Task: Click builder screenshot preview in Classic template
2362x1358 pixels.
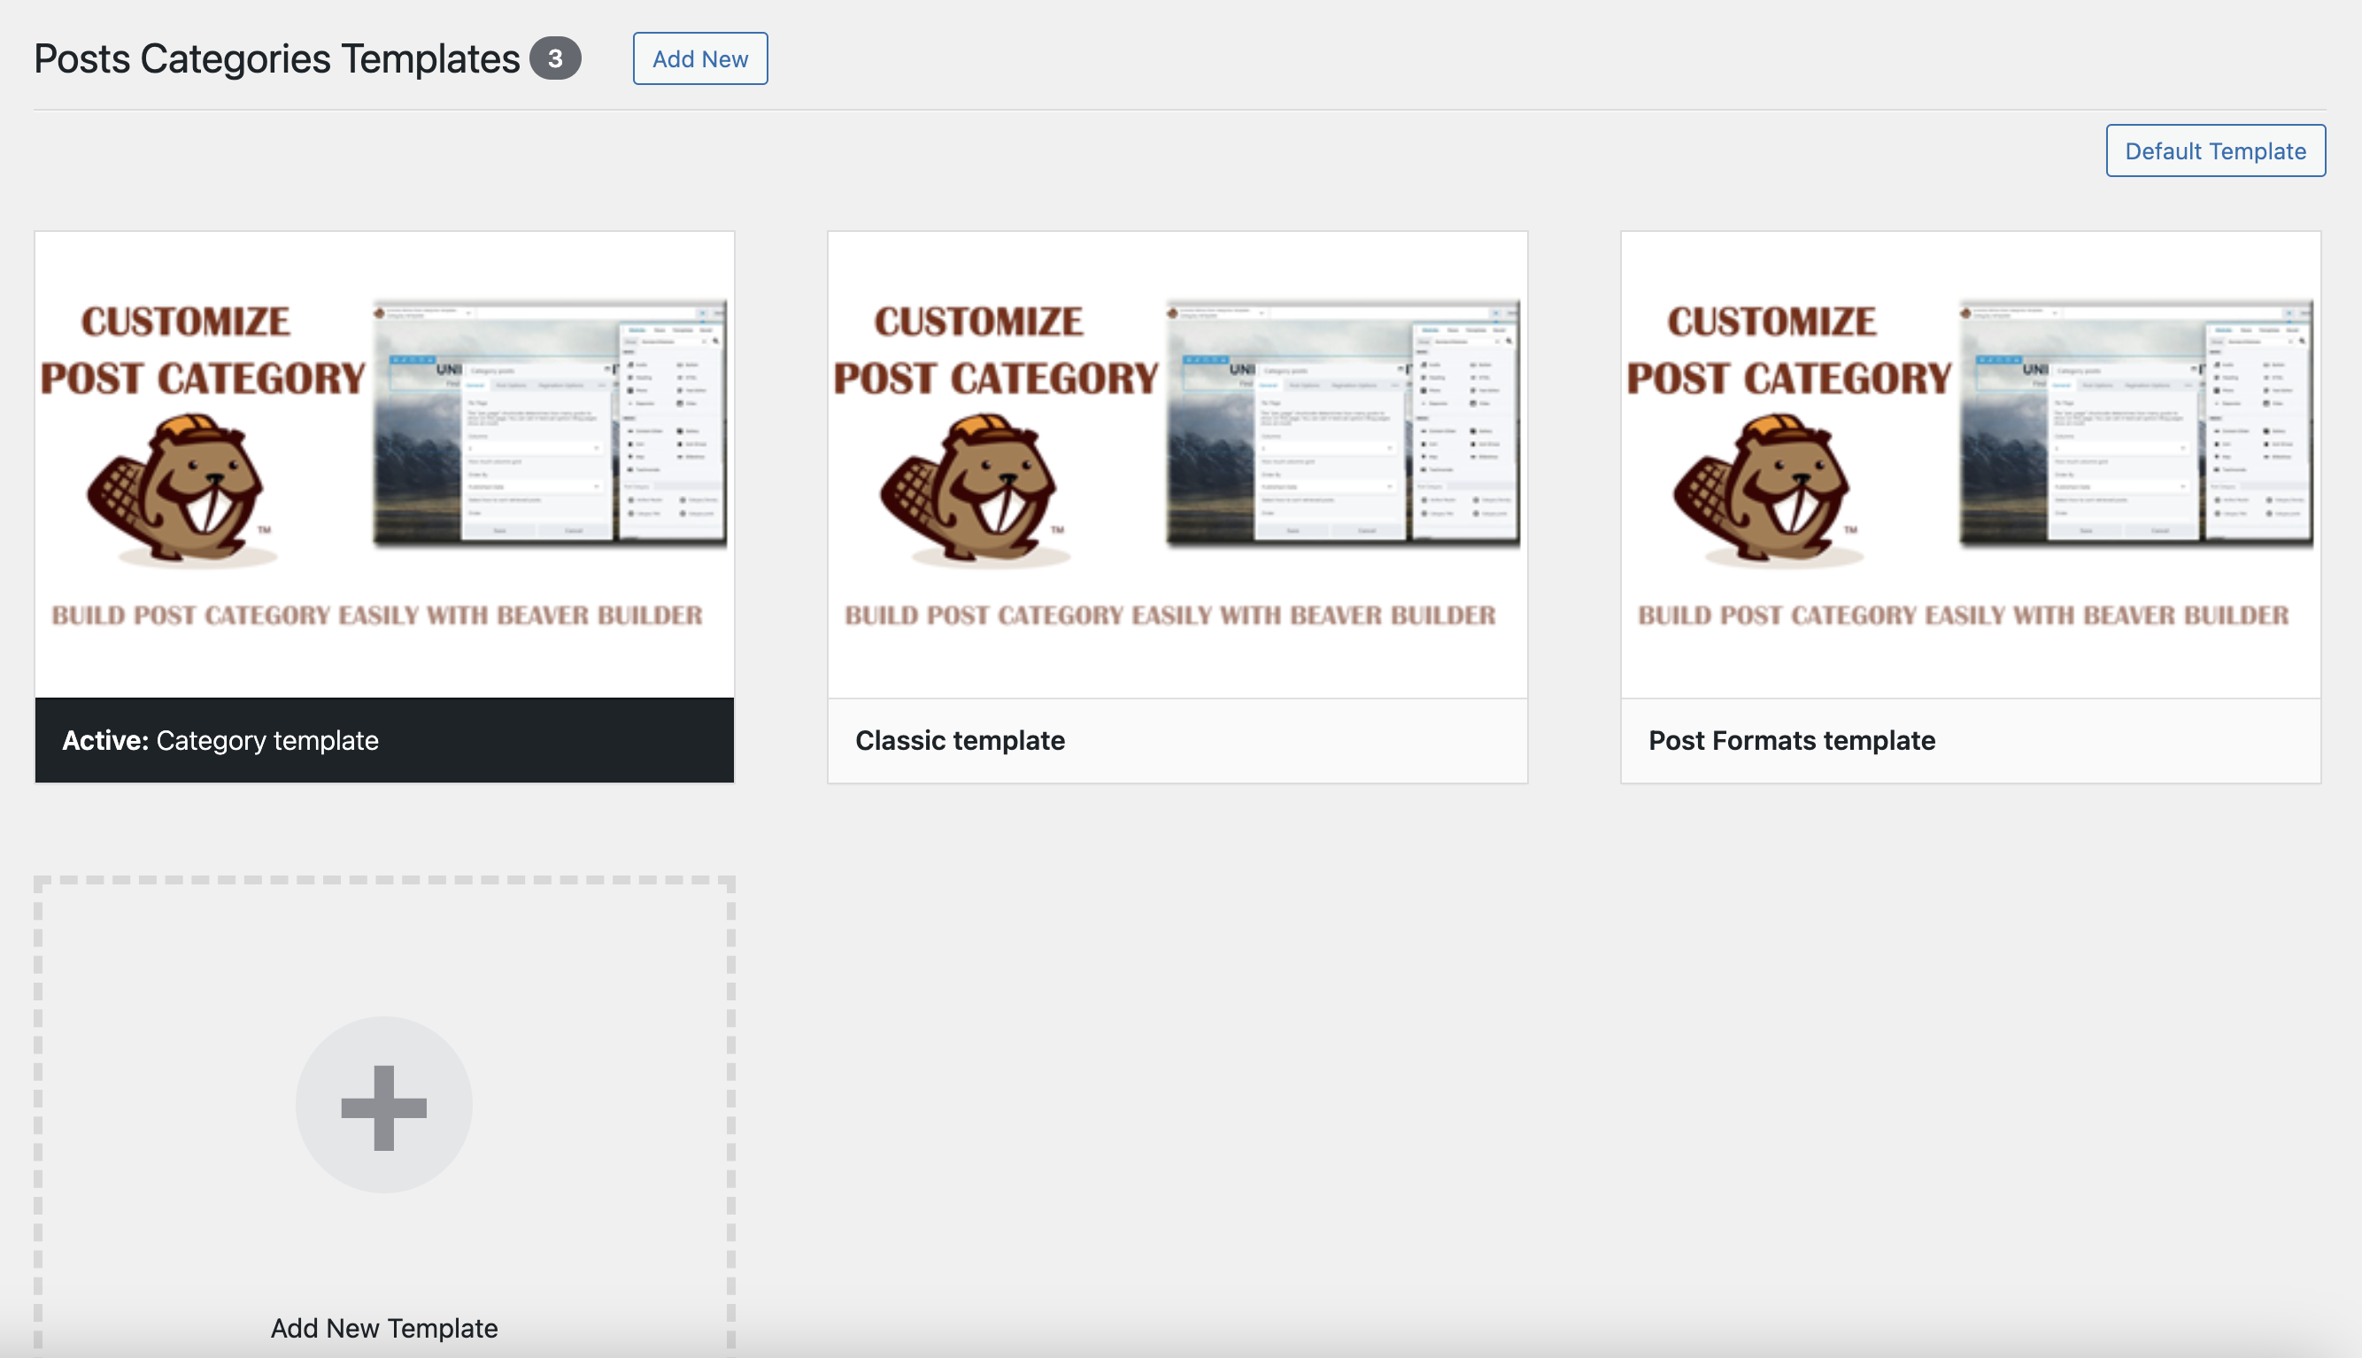Action: pyautogui.click(x=1341, y=422)
